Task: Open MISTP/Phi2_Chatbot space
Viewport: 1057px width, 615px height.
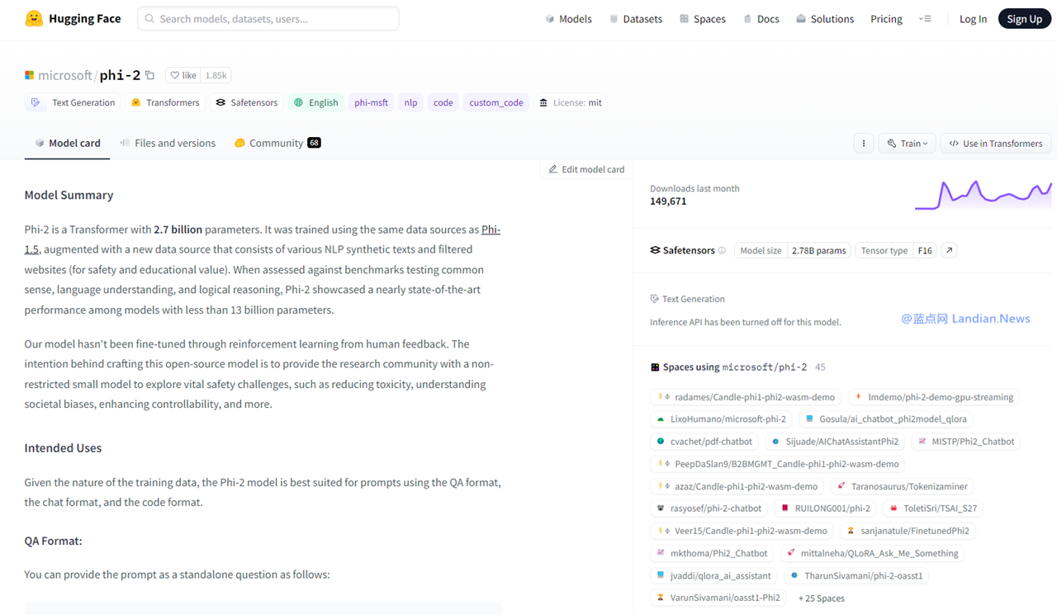Action: coord(965,442)
